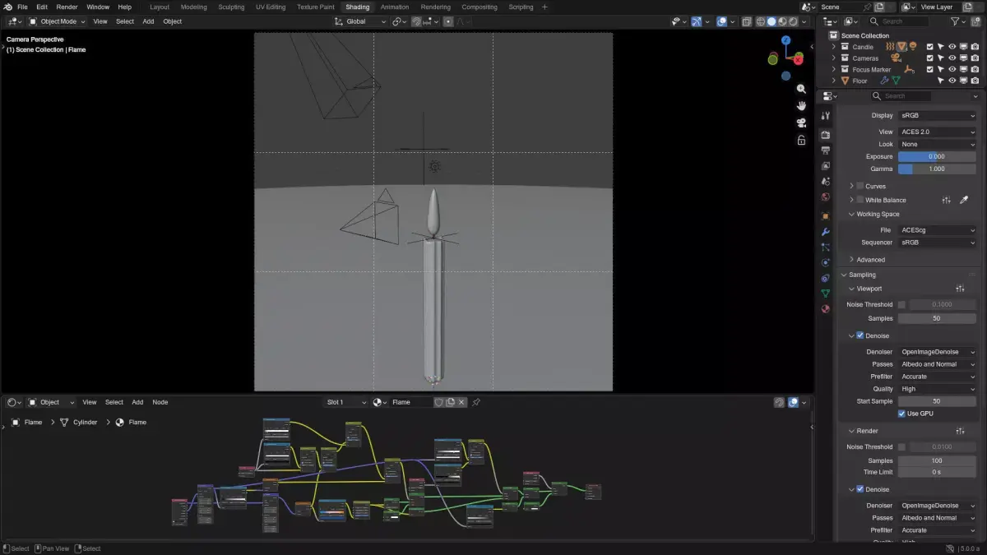The image size is (987, 555).
Task: Click the zoom magnifier viewport icon
Action: (x=801, y=89)
